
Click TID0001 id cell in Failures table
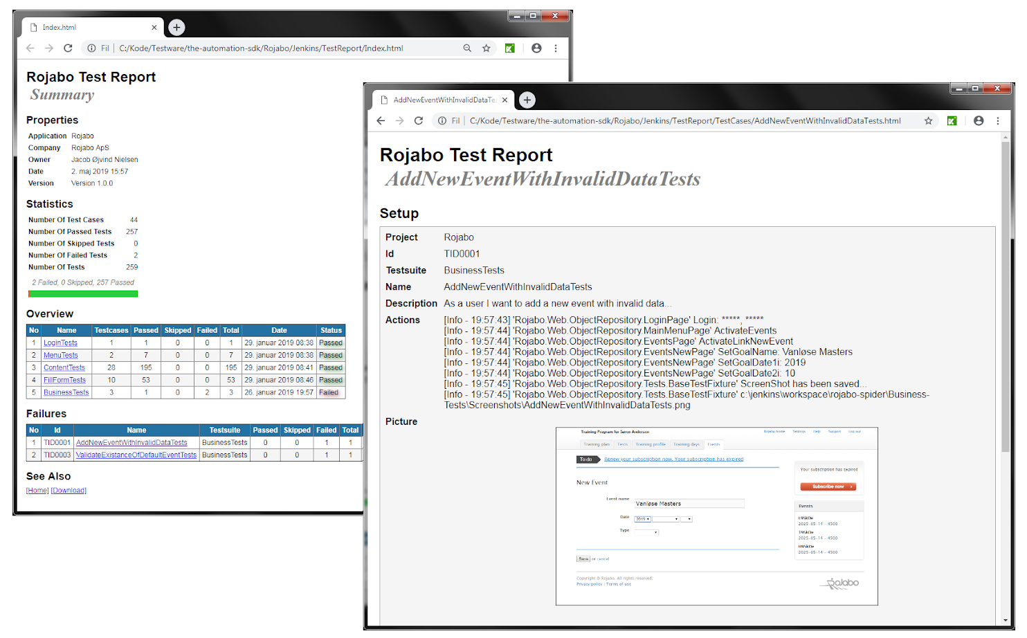[x=57, y=443]
